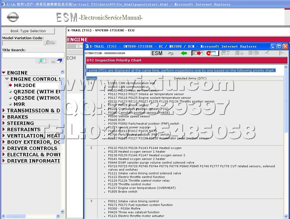Screen dimensions: 290x219
Task: Select the MR20DE engine bullet
Action: 10,85
